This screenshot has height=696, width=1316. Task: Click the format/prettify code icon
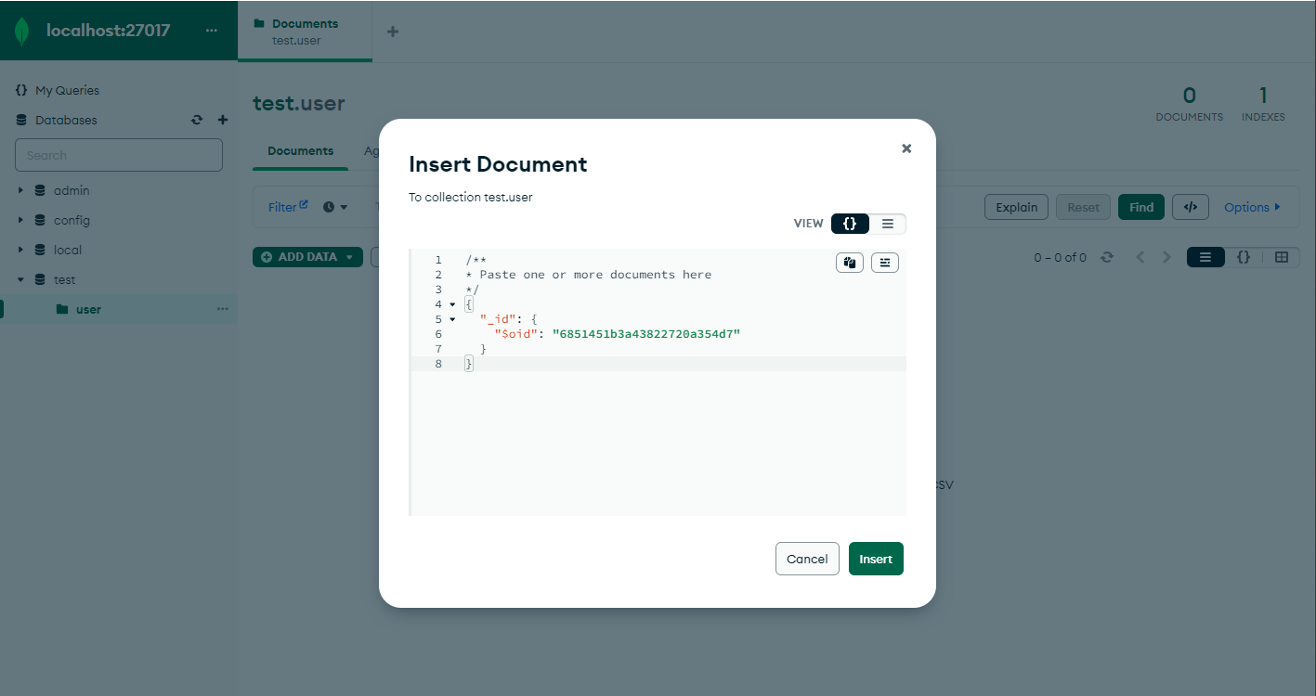point(885,263)
